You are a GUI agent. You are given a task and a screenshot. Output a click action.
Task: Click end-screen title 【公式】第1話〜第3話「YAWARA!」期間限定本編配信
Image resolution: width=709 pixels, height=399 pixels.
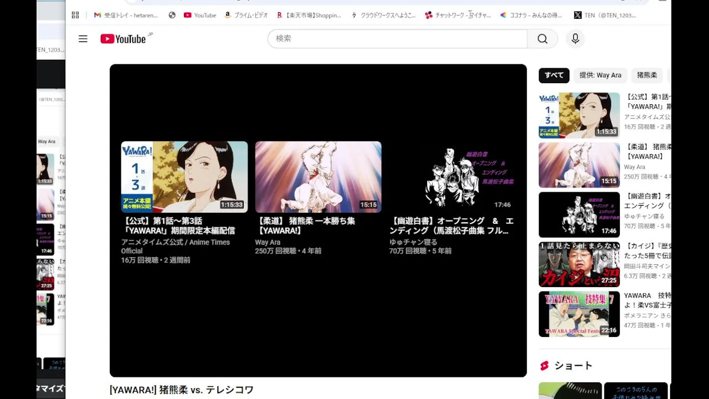point(178,226)
